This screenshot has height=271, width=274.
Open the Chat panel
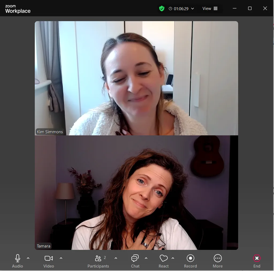click(135, 258)
